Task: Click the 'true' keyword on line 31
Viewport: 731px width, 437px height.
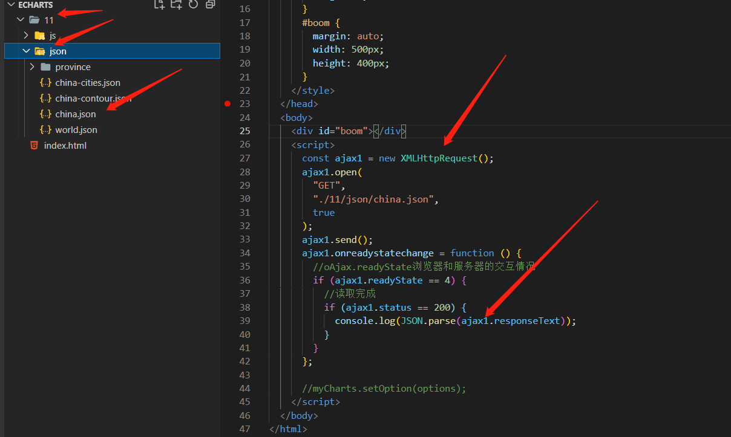Action: (x=324, y=213)
